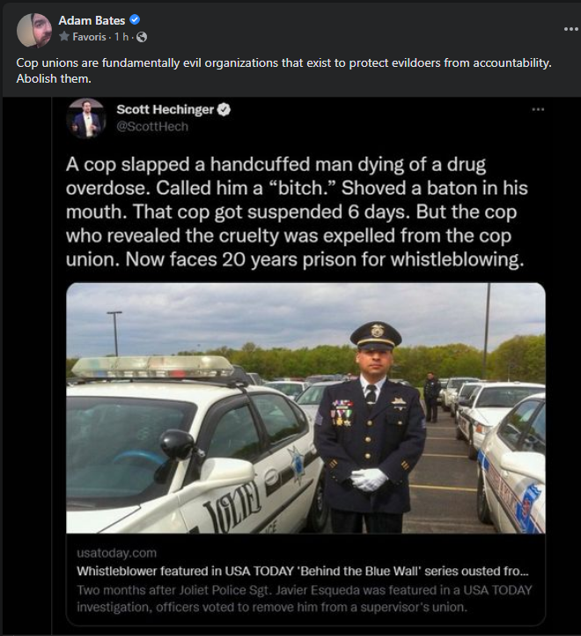Click the @ScottHech handle
Screen dimensions: 581x636
[x=152, y=127]
